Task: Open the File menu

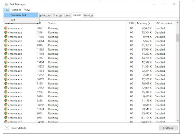Action: (x=7, y=10)
